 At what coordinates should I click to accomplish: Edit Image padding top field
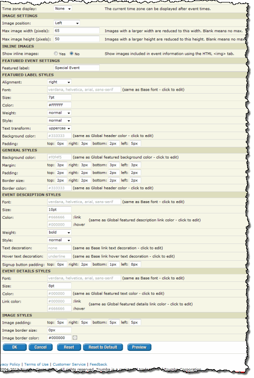click(x=61, y=322)
